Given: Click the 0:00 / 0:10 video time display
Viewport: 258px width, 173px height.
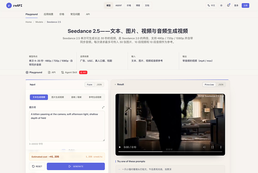Looking at the screenshot, I should coord(130,147).
